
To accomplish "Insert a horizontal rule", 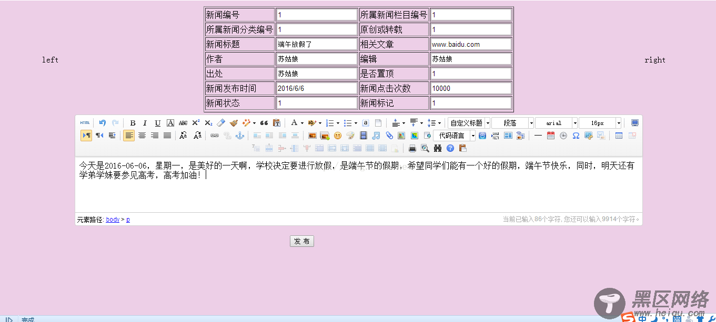I will 538,136.
